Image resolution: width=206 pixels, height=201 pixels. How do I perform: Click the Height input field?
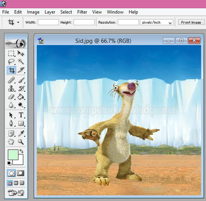tap(84, 22)
